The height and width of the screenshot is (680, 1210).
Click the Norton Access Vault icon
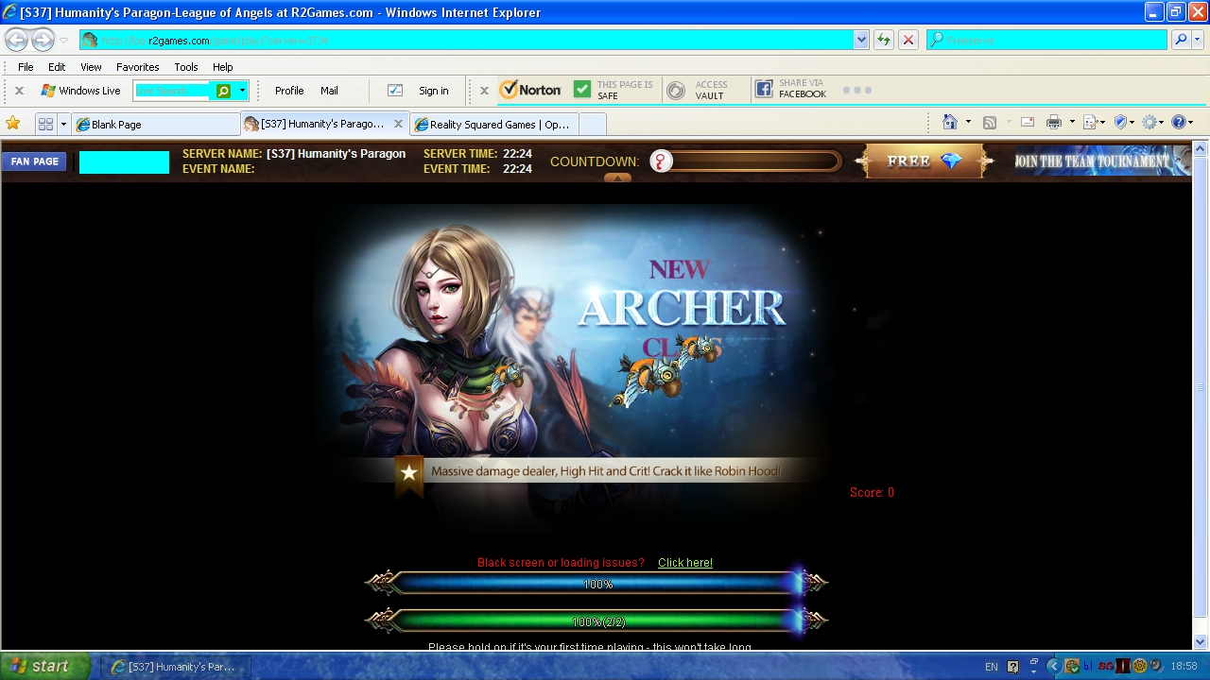pos(676,91)
